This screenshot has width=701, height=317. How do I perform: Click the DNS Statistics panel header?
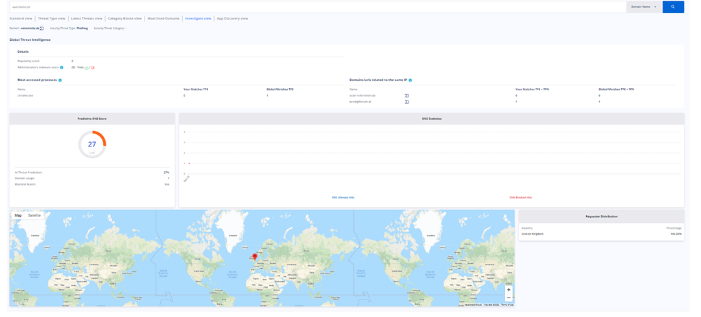coord(431,119)
